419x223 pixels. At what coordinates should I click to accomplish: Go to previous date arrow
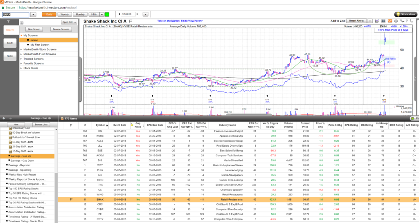pyautogui.click(x=119, y=14)
